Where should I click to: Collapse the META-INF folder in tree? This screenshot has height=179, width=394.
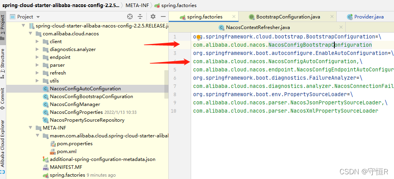tap(31, 128)
